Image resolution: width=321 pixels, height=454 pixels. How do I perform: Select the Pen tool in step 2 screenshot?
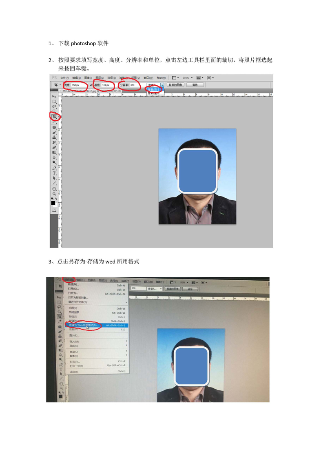tap(54, 168)
